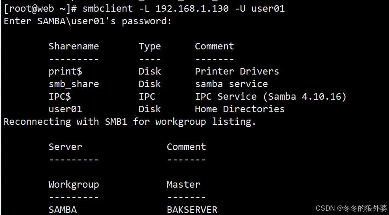Click the BAKSERVER master name
The width and height of the screenshot is (389, 215).
pyautogui.click(x=192, y=210)
